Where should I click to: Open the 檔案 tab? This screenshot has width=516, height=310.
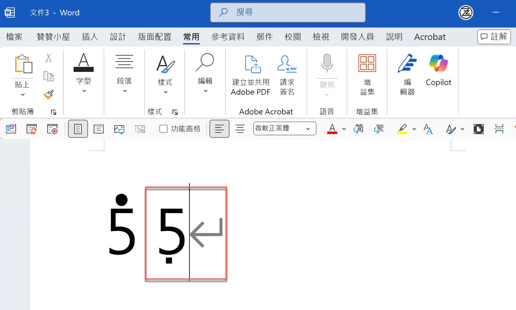click(x=14, y=37)
